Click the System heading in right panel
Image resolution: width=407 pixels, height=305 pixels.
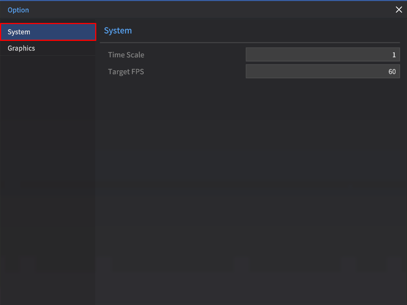point(118,31)
